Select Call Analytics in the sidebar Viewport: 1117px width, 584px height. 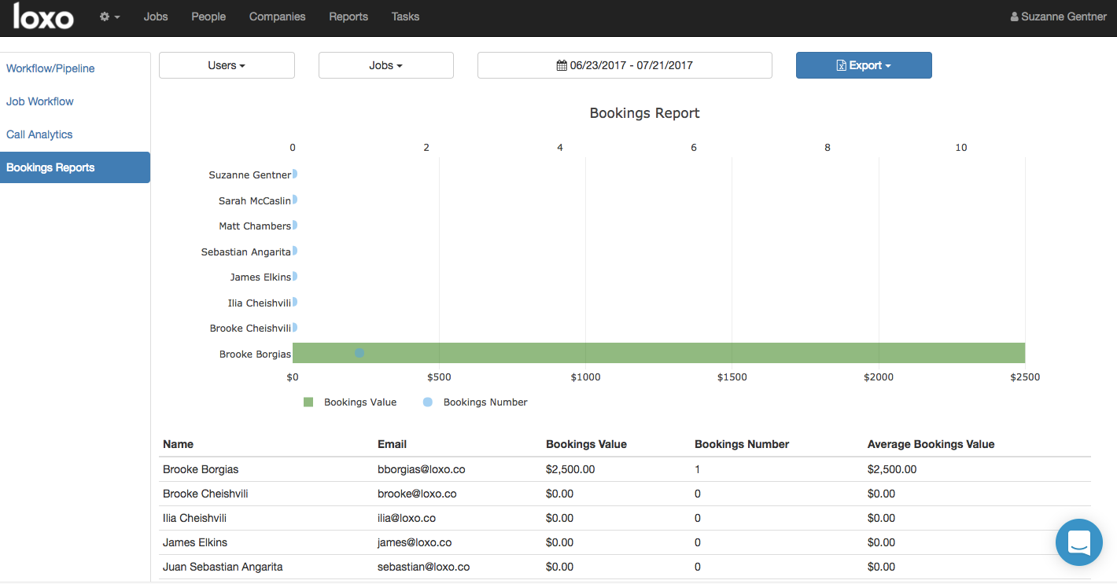click(39, 134)
